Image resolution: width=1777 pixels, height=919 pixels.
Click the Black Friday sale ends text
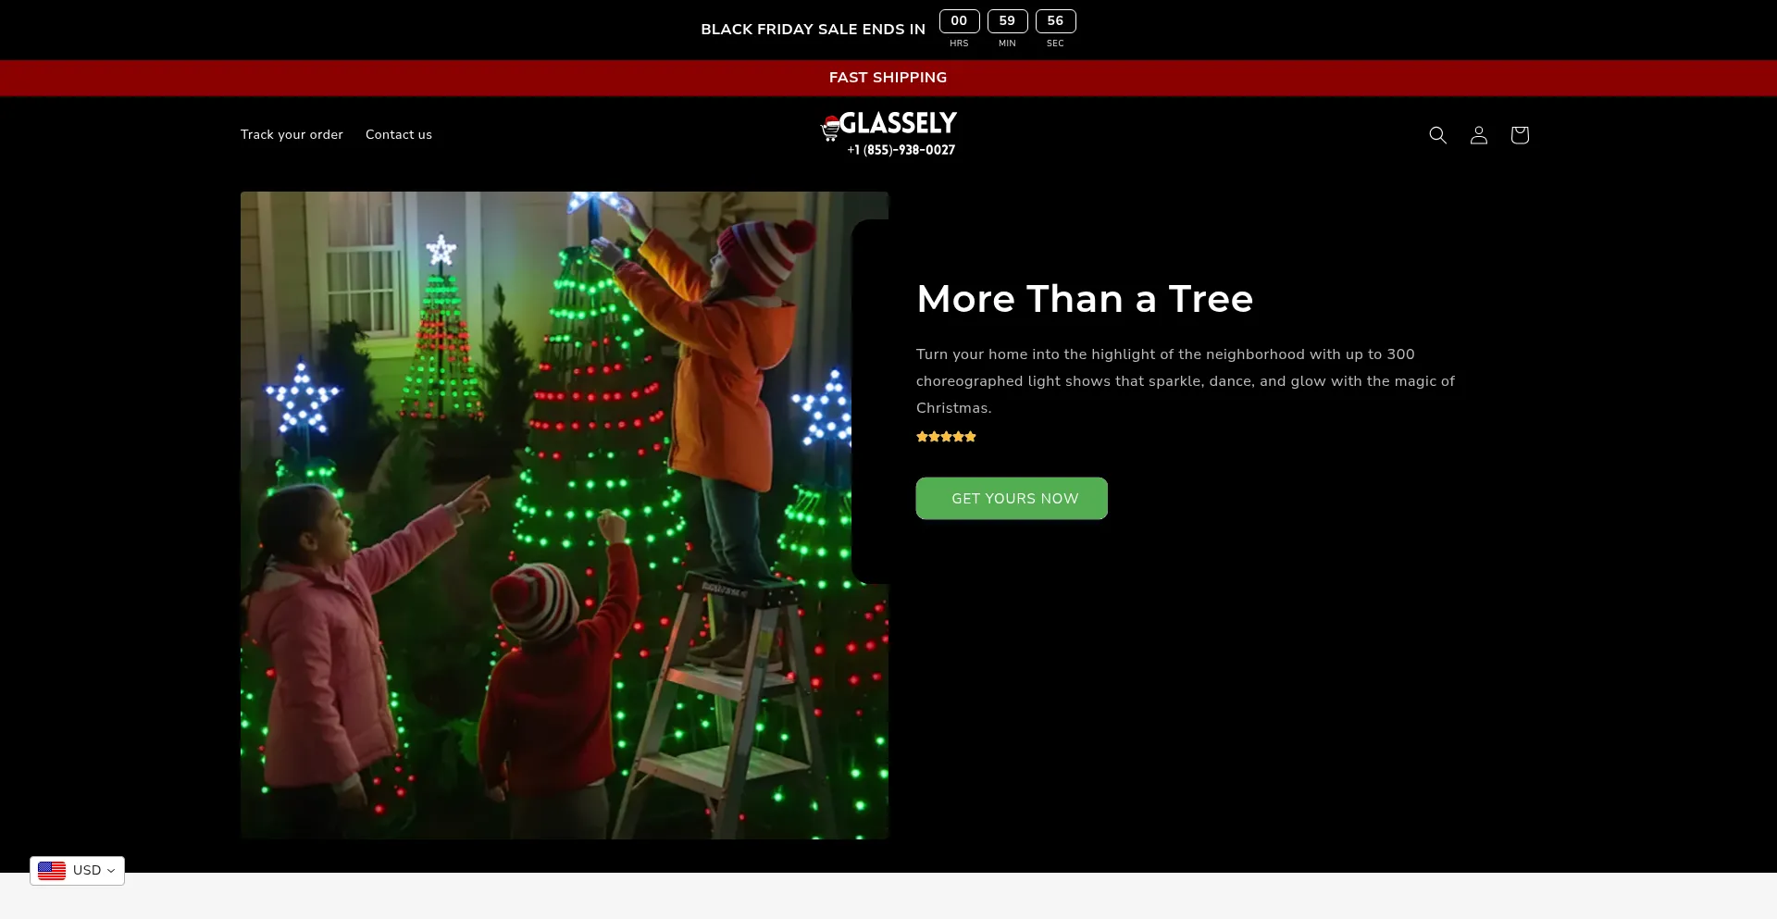[x=813, y=30]
